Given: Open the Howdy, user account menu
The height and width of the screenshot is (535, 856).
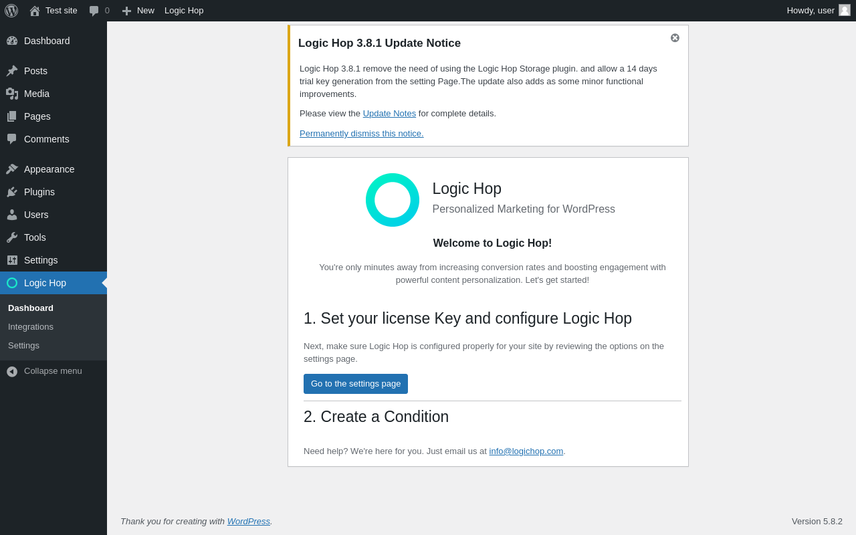Looking at the screenshot, I should [x=819, y=11].
